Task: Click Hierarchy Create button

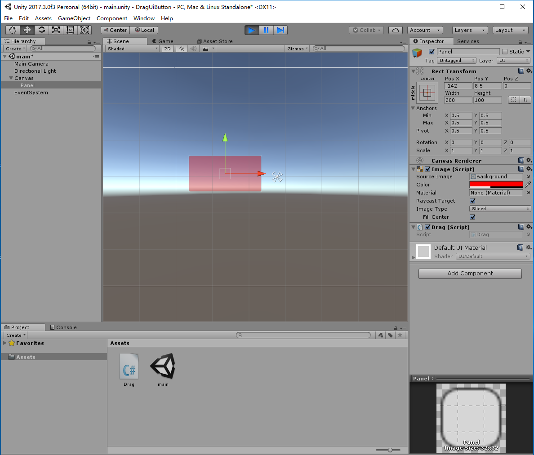Action: point(15,49)
